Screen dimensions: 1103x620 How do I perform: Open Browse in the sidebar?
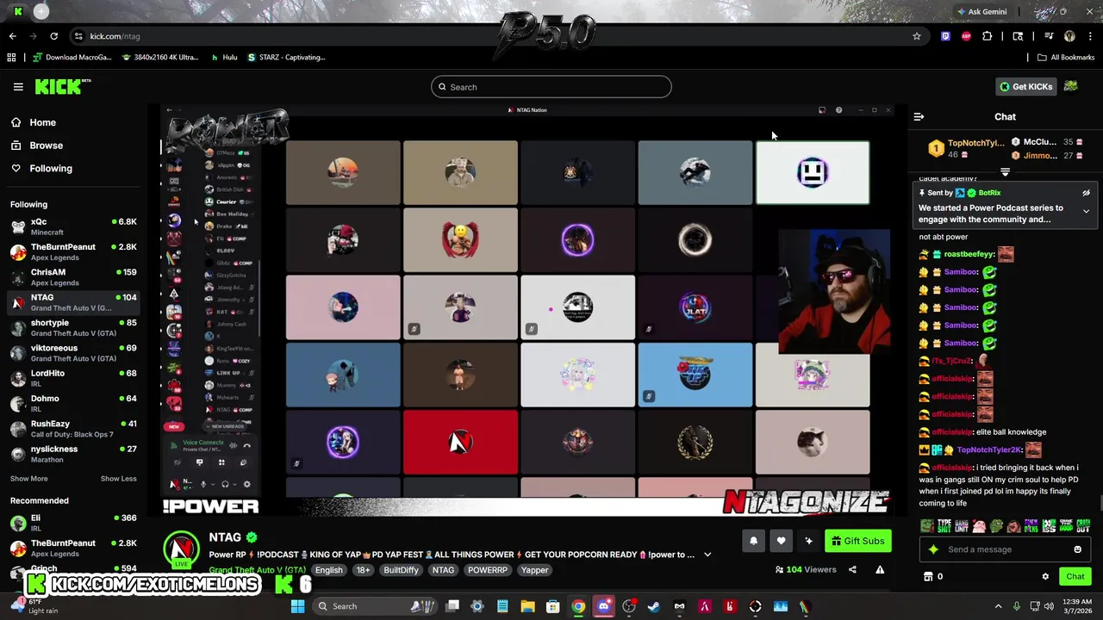[46, 146]
